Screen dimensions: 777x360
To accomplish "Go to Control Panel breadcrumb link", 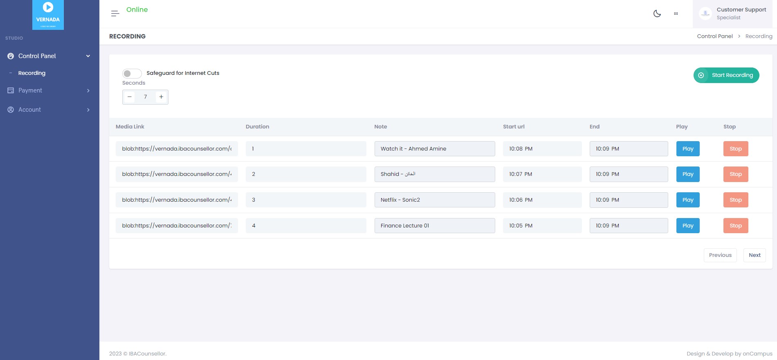I will [x=714, y=36].
